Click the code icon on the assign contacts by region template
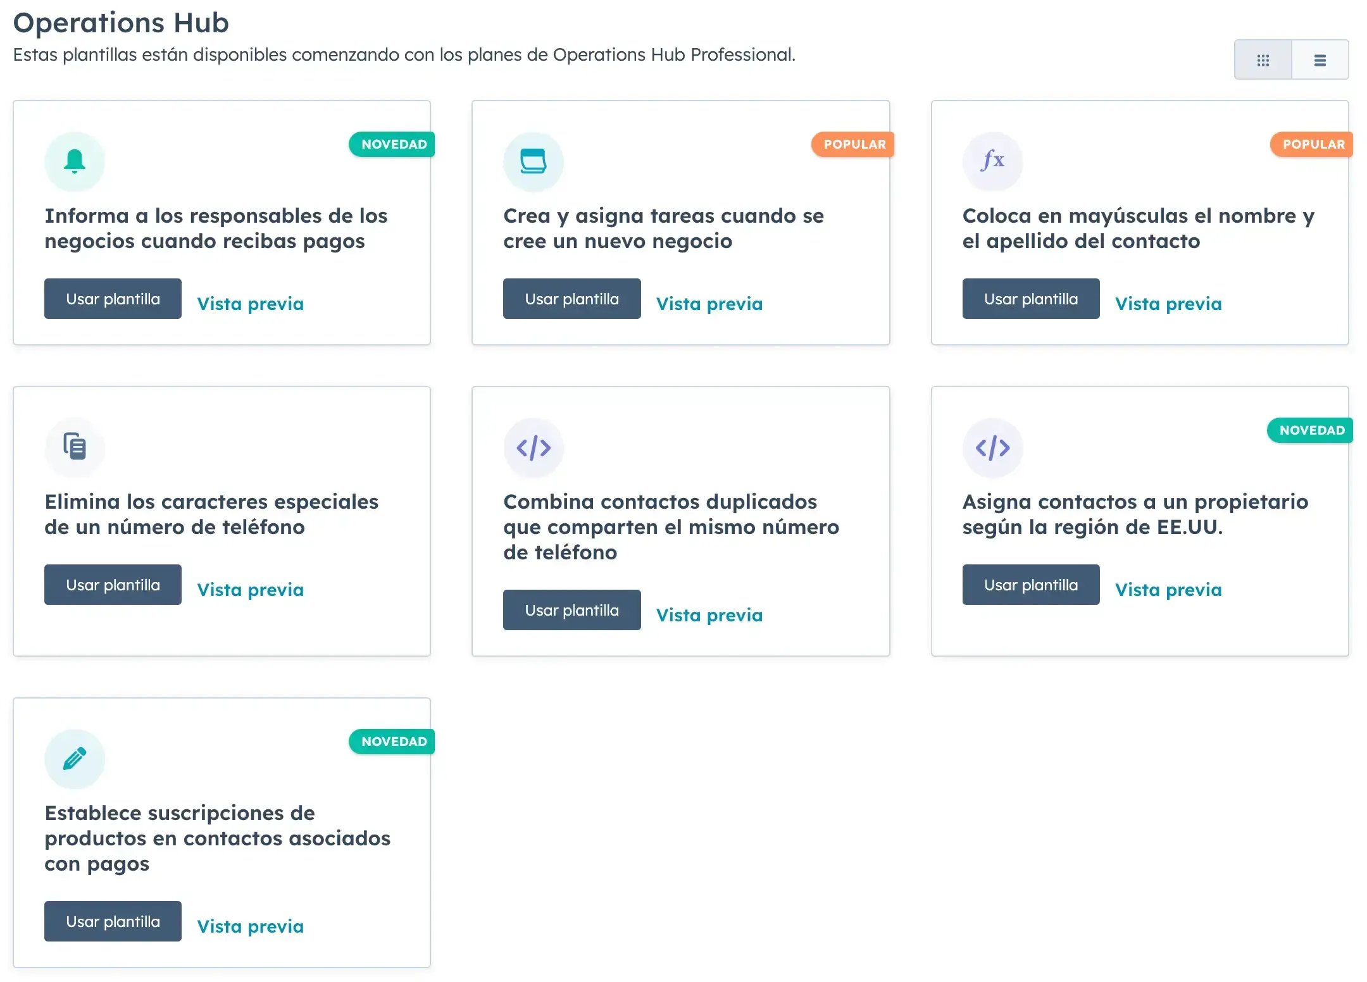This screenshot has width=1367, height=982. [992, 447]
